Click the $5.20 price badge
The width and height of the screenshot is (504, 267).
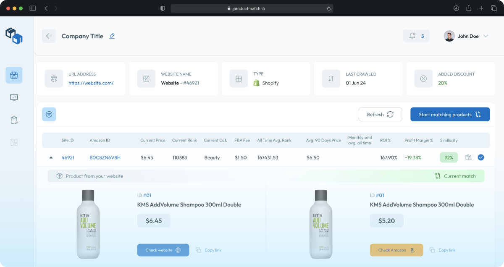[386, 220]
